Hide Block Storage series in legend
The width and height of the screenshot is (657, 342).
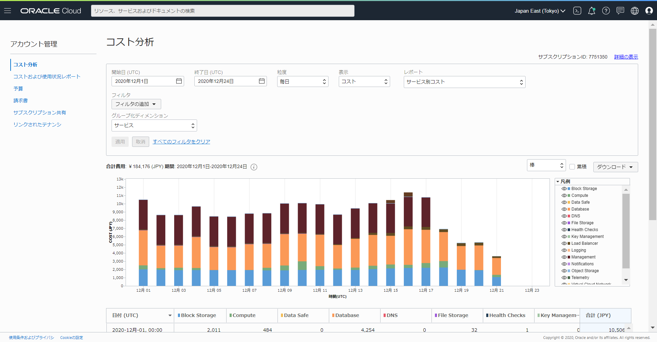click(x=564, y=189)
